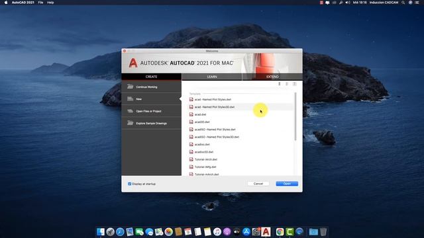Click the AutoCAD icon in the dock
The height and width of the screenshot is (238, 424).
pos(266,231)
